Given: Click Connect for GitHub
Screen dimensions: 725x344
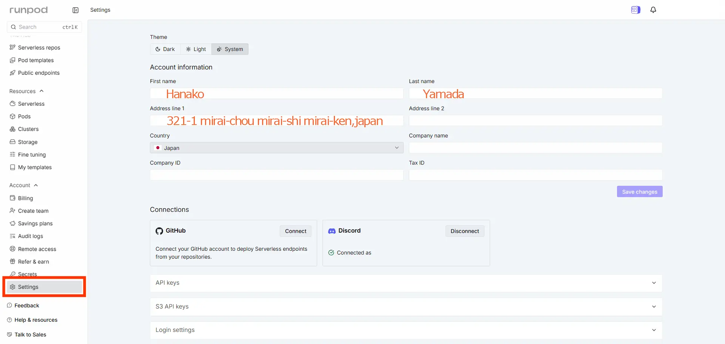Looking at the screenshot, I should point(295,231).
